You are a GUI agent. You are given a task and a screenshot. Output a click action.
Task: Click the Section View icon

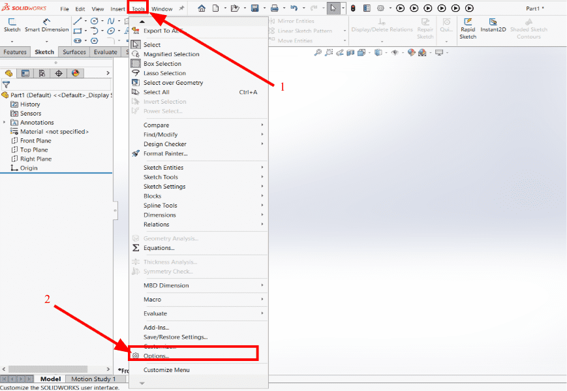[x=350, y=52]
